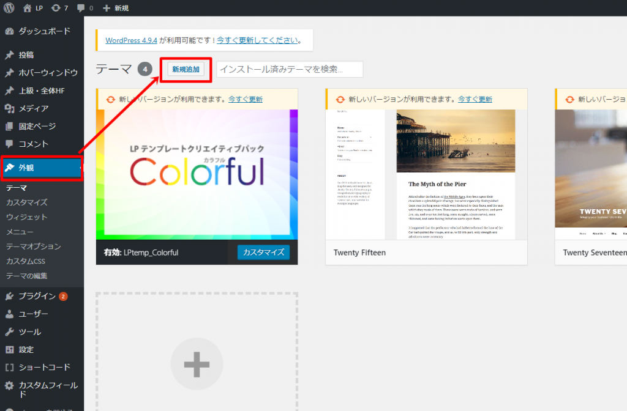This screenshot has height=411, width=627.
Task: Click the comments bubble in admin bar
Action: coord(81,8)
